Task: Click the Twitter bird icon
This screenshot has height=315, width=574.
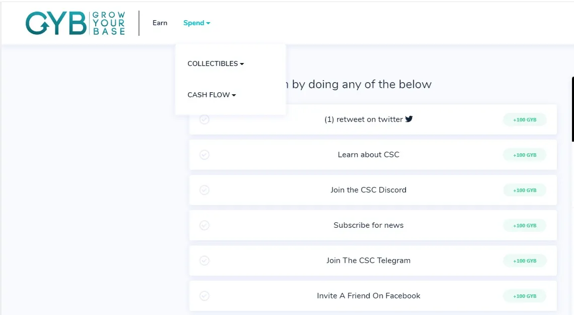Action: (x=409, y=118)
